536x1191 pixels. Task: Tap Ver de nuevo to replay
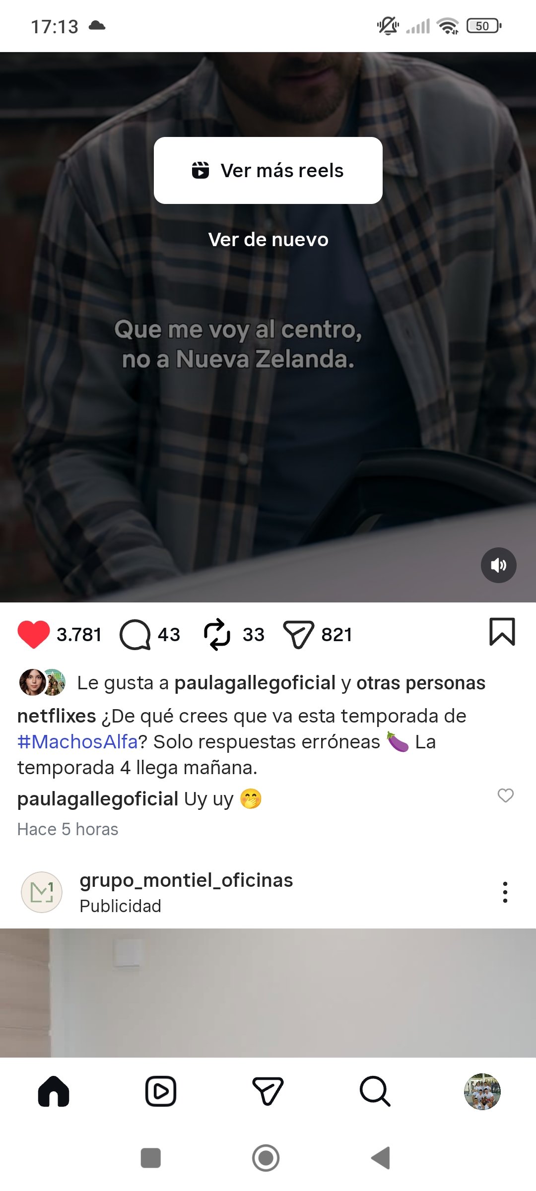pyautogui.click(x=268, y=240)
